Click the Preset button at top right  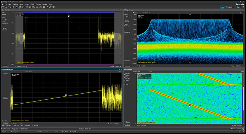(x=222, y=7)
